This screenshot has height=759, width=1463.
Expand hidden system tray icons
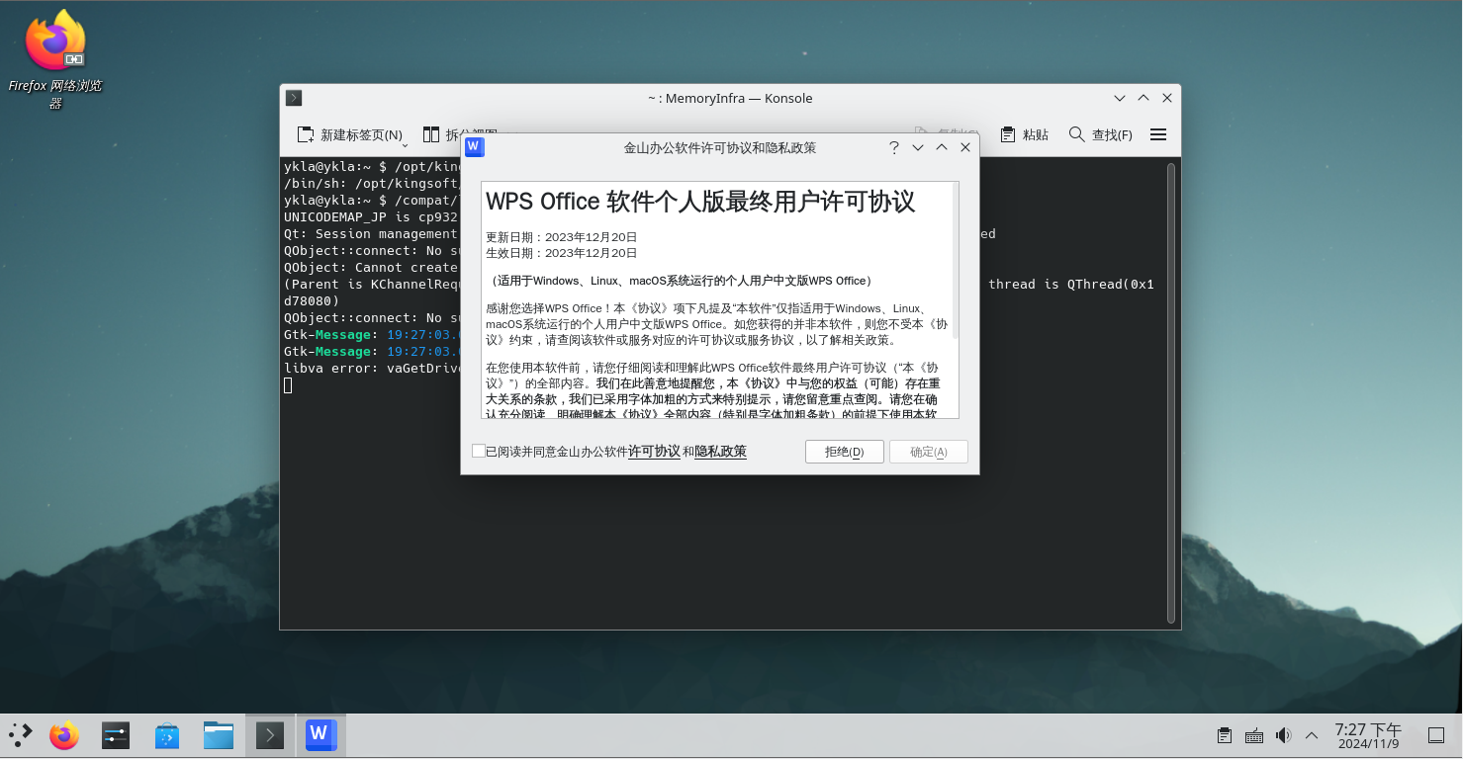[1312, 735]
